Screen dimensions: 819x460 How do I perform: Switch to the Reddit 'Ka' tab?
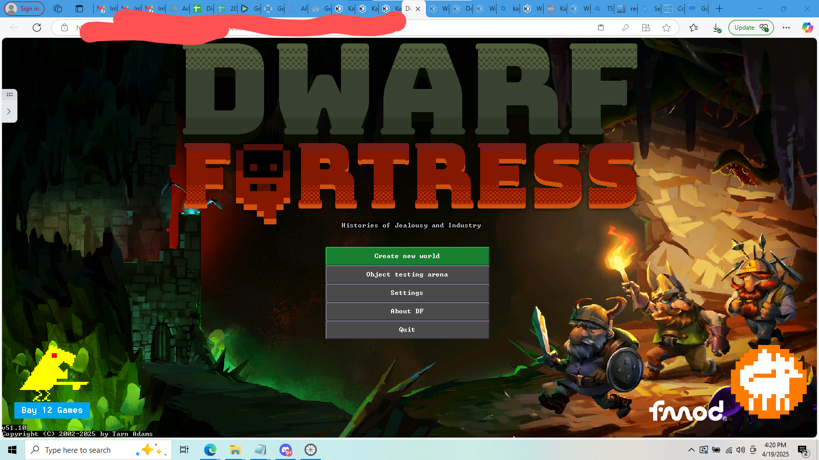(x=556, y=9)
